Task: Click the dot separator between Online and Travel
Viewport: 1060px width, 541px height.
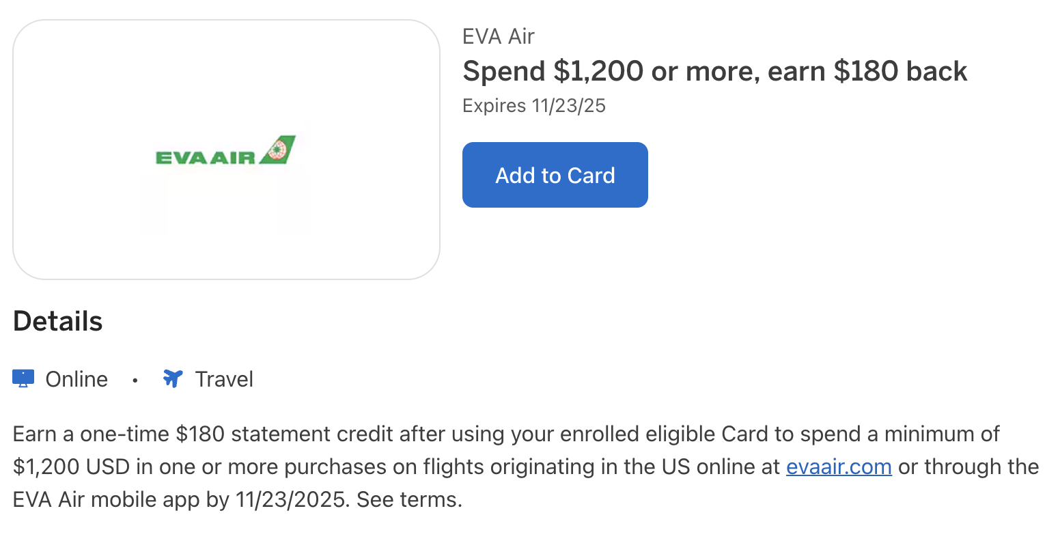Action: tap(135, 380)
